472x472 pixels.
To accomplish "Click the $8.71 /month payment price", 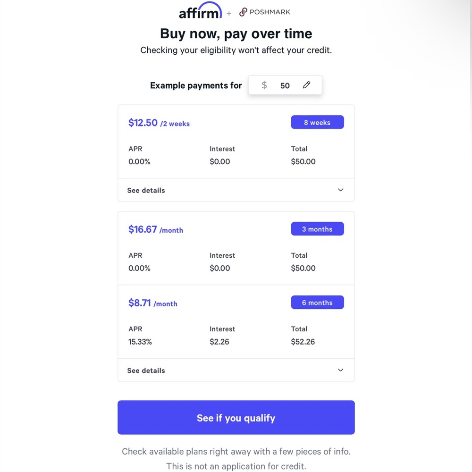I will click(x=153, y=303).
